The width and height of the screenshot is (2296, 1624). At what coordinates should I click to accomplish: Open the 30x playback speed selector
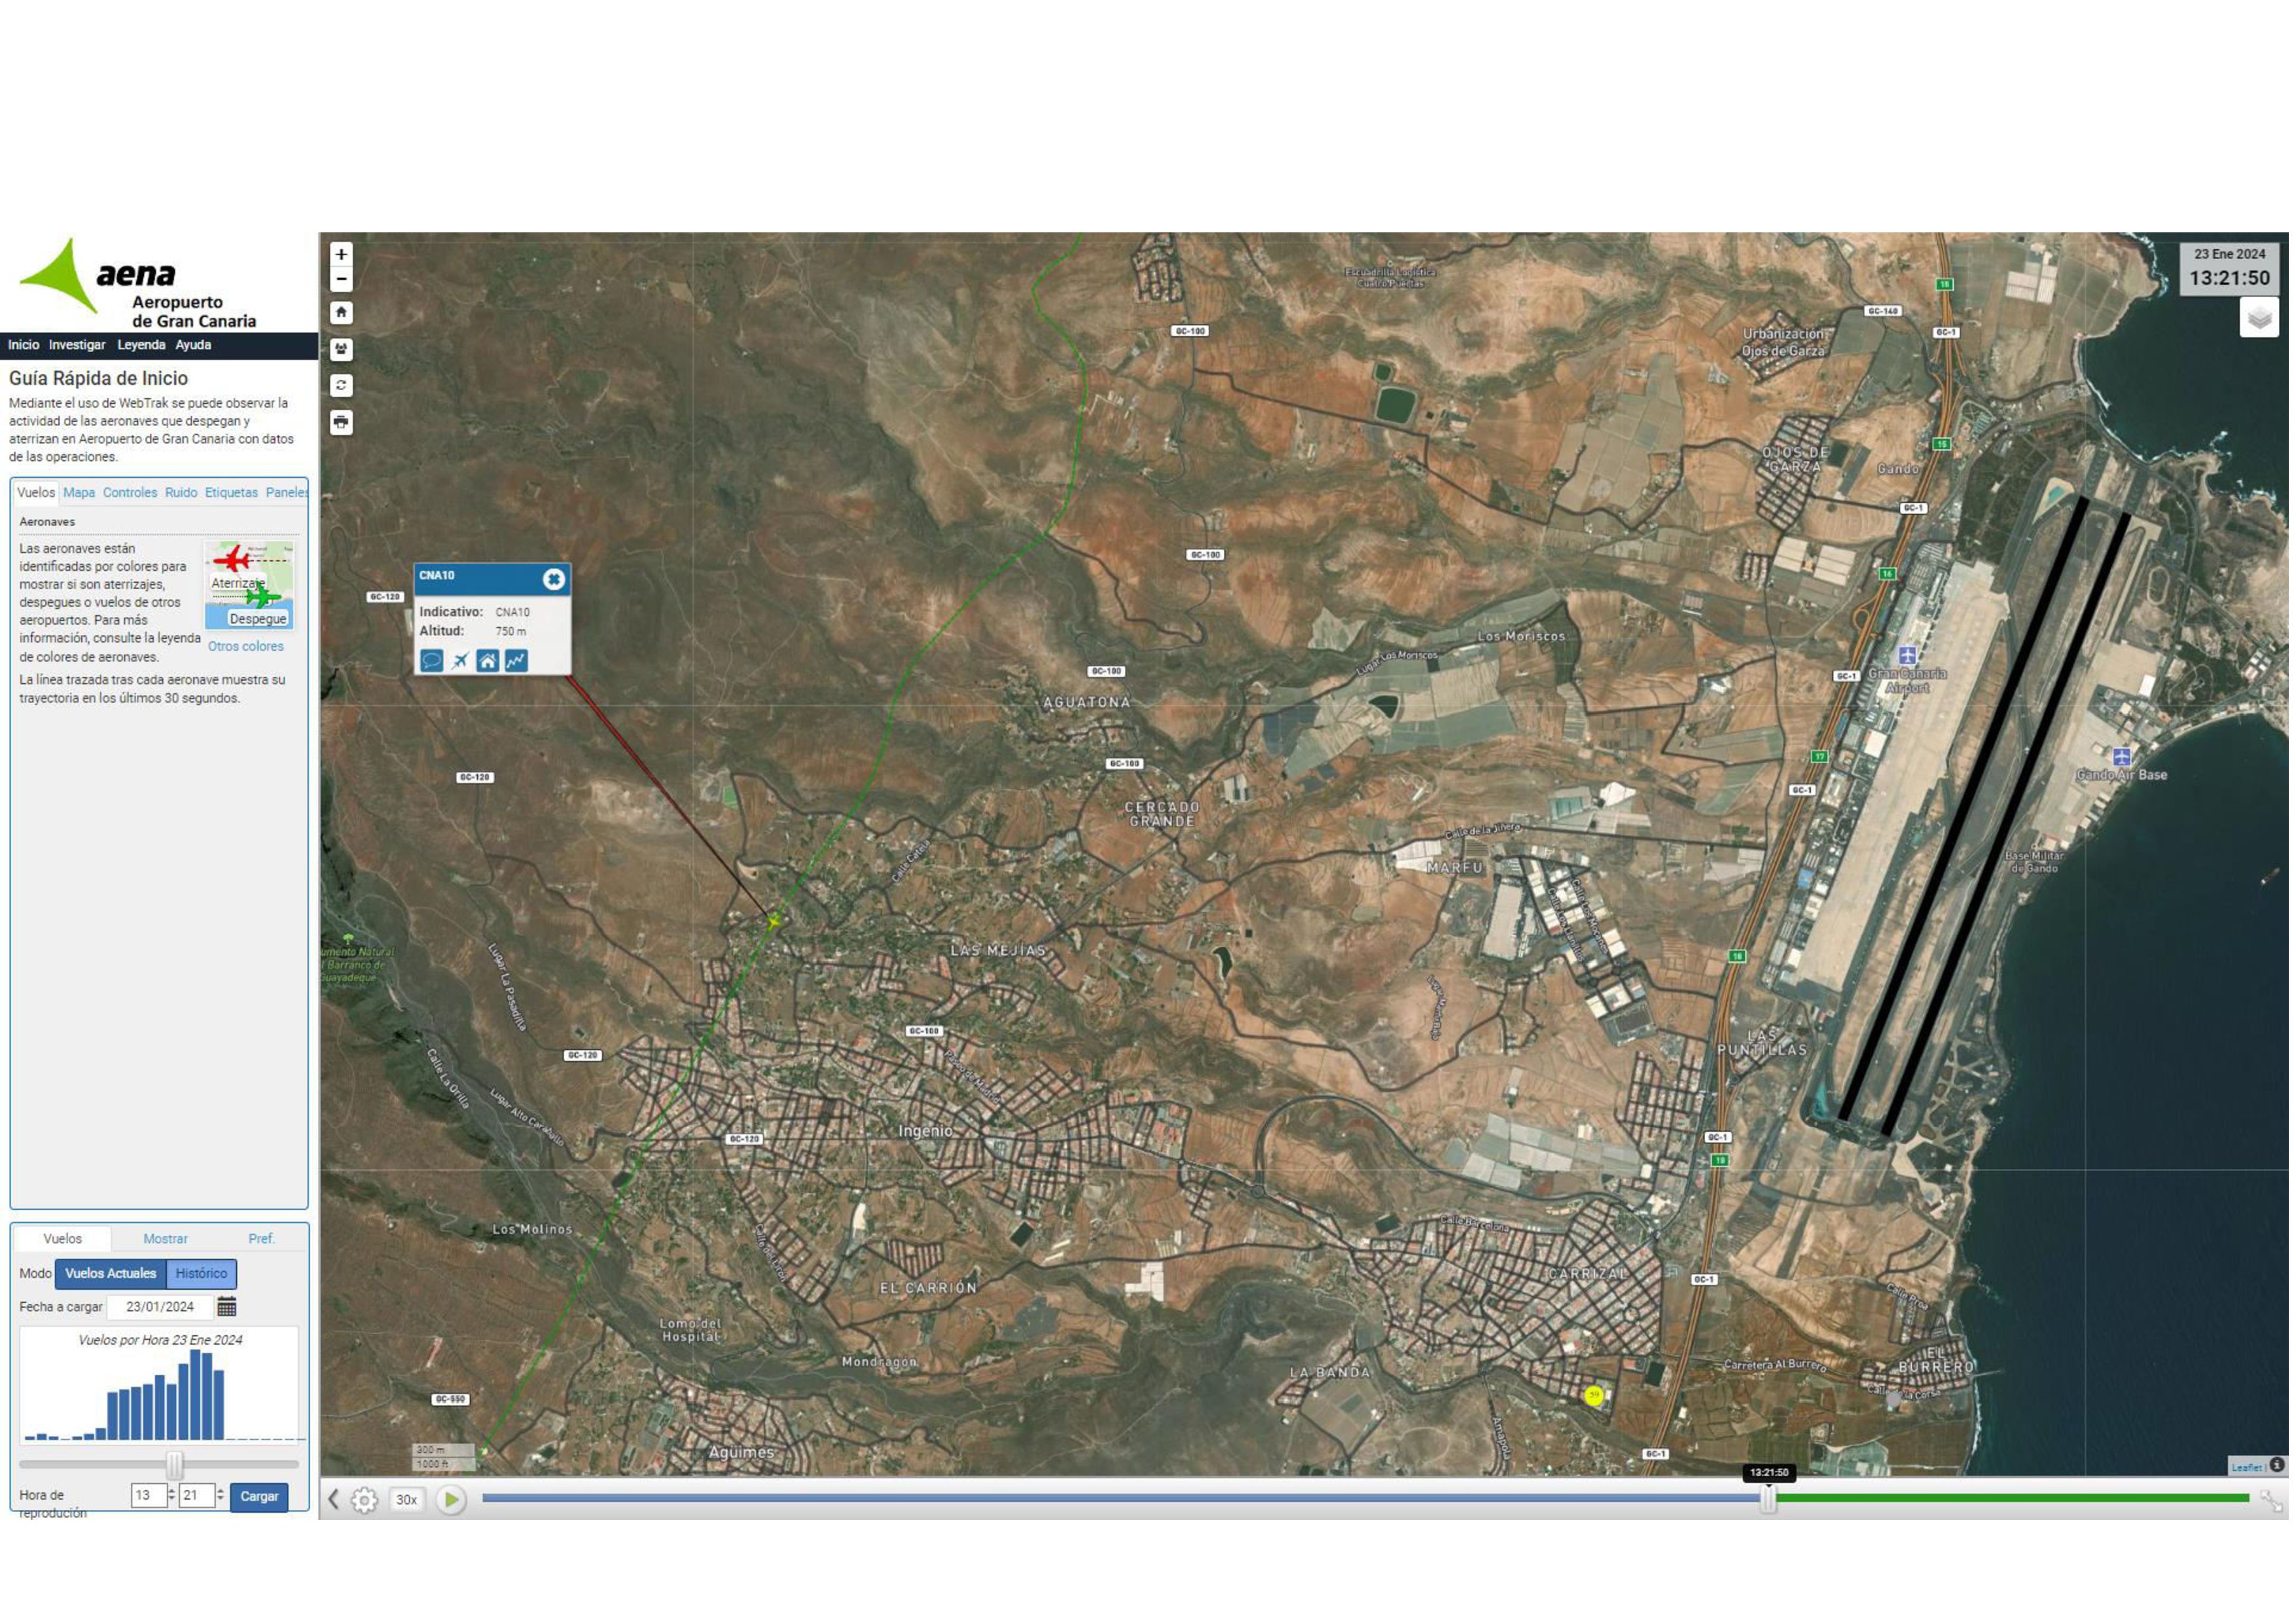click(406, 1501)
